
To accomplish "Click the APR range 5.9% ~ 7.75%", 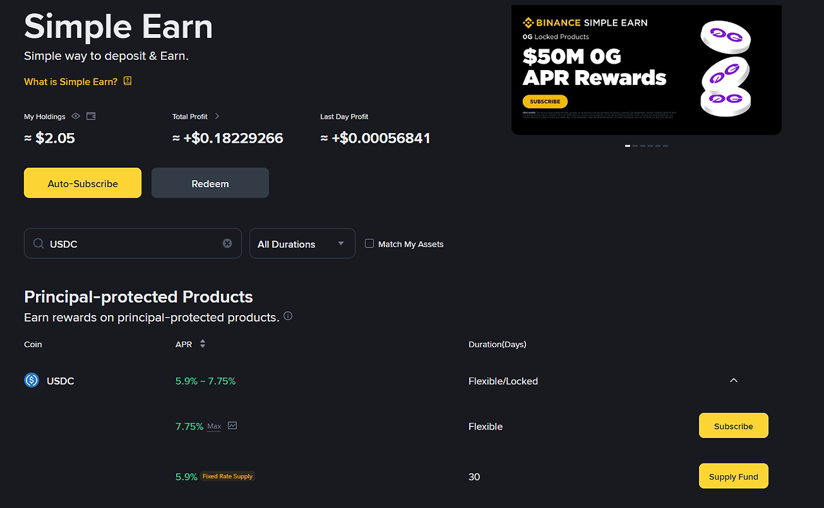I will click(x=206, y=381).
